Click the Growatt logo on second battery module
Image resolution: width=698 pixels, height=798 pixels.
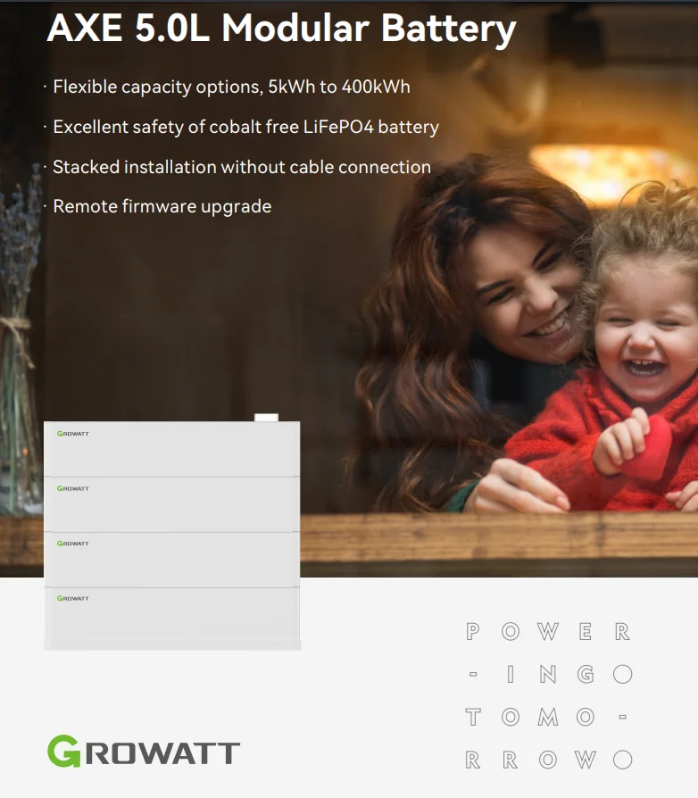[73, 488]
